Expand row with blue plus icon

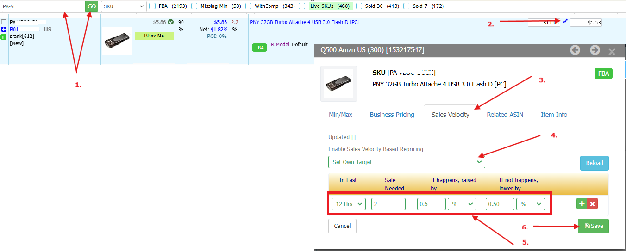[x=4, y=29]
